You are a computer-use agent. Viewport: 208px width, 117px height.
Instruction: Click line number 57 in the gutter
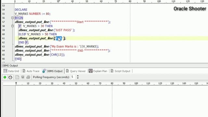click(4, 22)
